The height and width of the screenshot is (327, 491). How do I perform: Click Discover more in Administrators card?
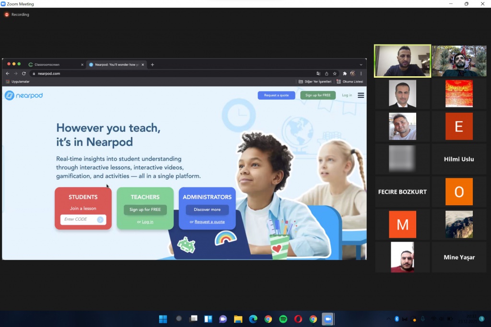tap(207, 210)
